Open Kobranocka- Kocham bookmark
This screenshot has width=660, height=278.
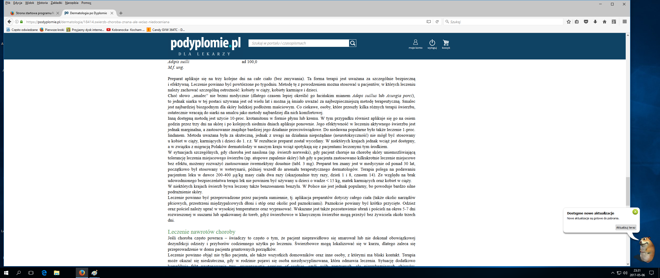click(126, 30)
